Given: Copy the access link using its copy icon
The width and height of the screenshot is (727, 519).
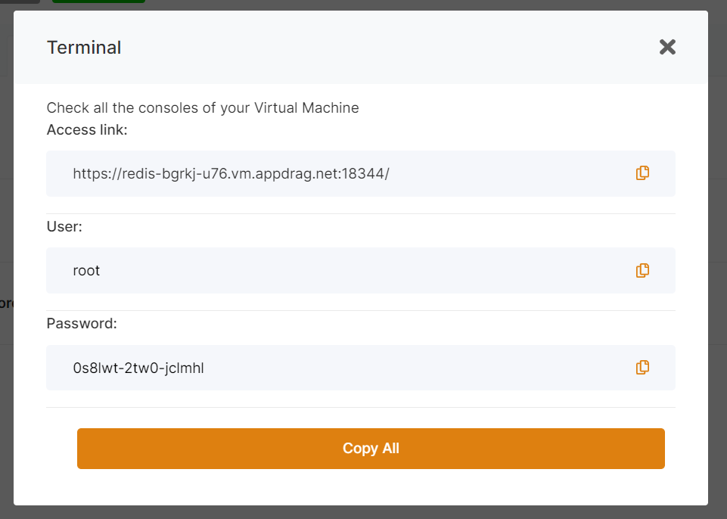Looking at the screenshot, I should [642, 173].
